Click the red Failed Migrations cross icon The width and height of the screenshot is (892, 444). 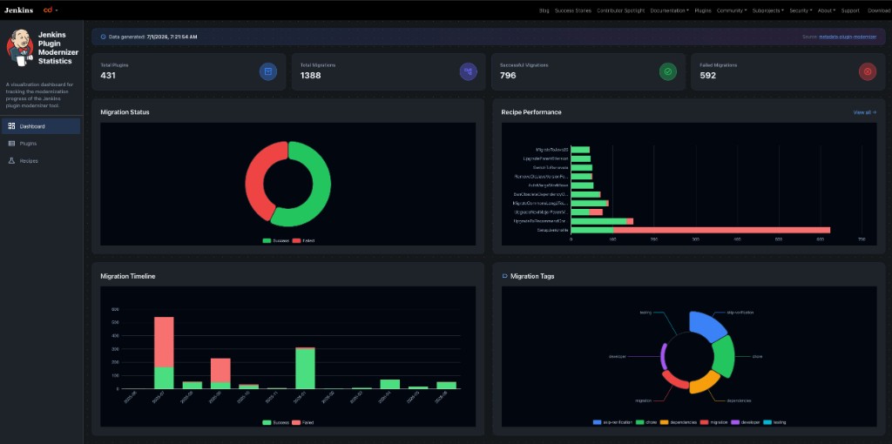[x=868, y=71]
